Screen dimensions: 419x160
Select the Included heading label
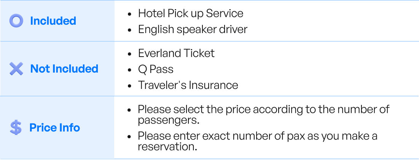(x=53, y=21)
